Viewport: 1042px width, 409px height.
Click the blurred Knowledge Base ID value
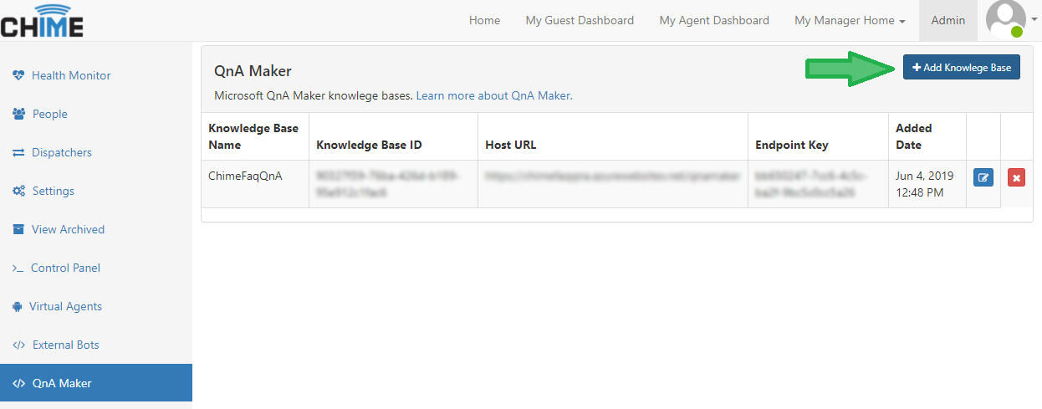click(387, 184)
